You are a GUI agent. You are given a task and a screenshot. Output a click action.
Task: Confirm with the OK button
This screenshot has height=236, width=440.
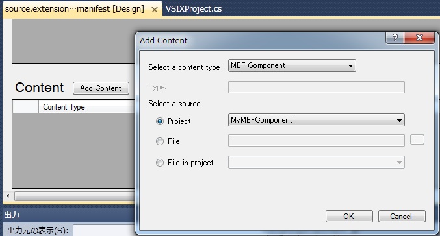coord(349,216)
